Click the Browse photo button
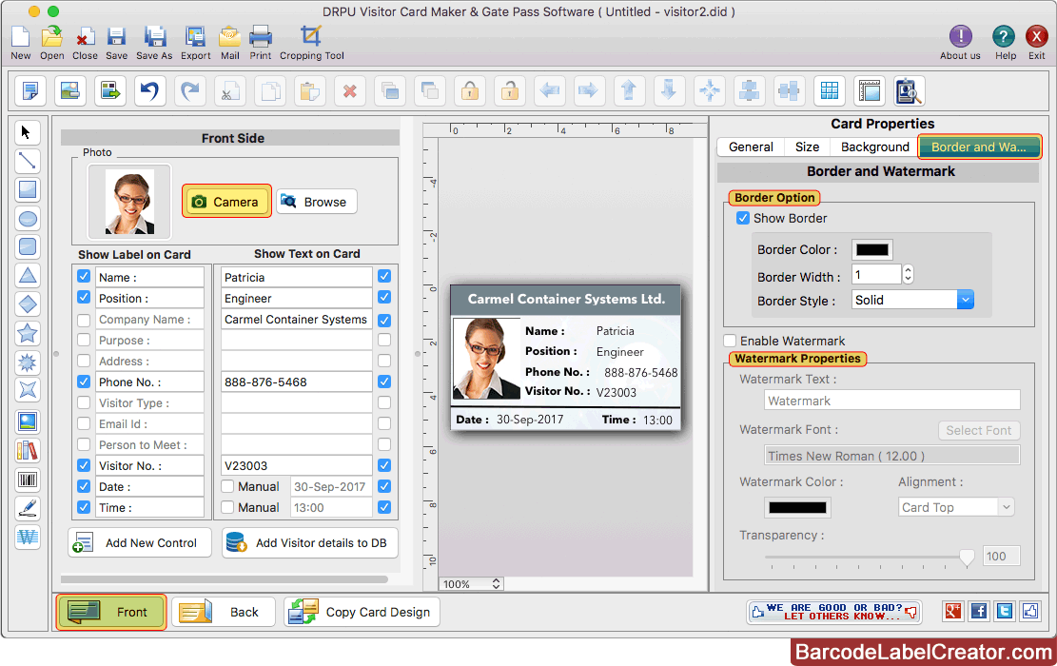Screen dimensions: 1057x666 tap(316, 201)
